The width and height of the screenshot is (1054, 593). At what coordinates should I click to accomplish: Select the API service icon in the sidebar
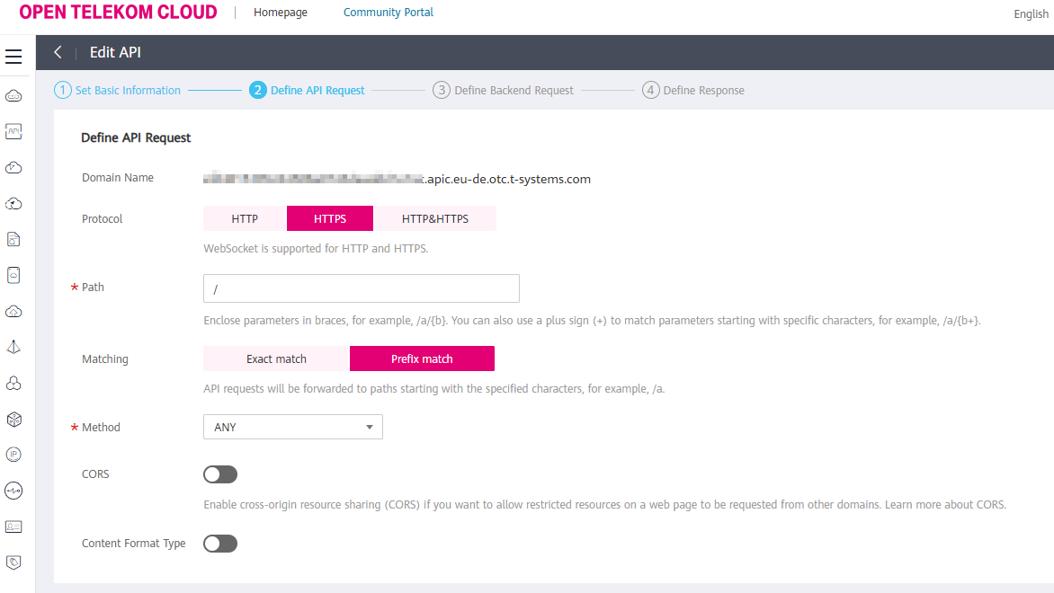(13, 131)
